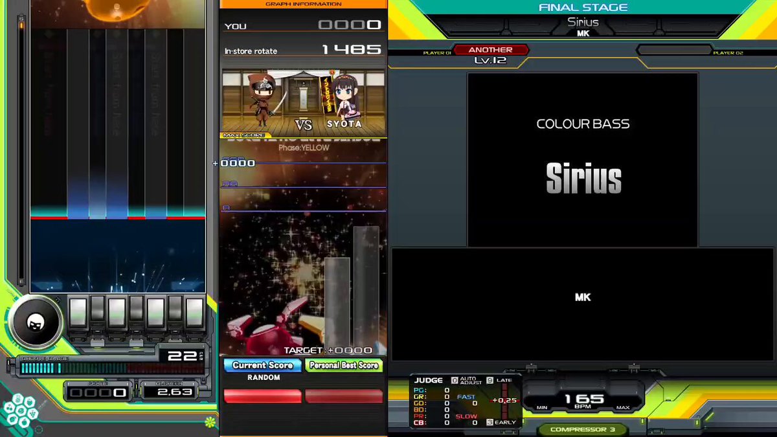Select the Personal Best Score tab
The width and height of the screenshot is (777, 437).
pos(344,365)
